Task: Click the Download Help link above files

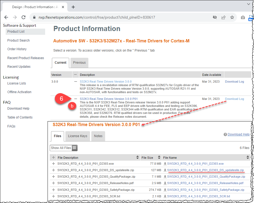Action: pos(238,134)
